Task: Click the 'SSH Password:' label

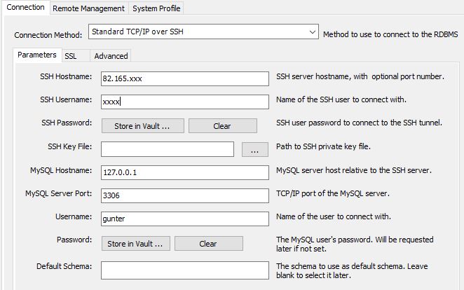Action: [67, 123]
